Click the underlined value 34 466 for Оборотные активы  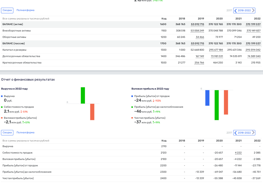pyautogui.click(x=200, y=37)
